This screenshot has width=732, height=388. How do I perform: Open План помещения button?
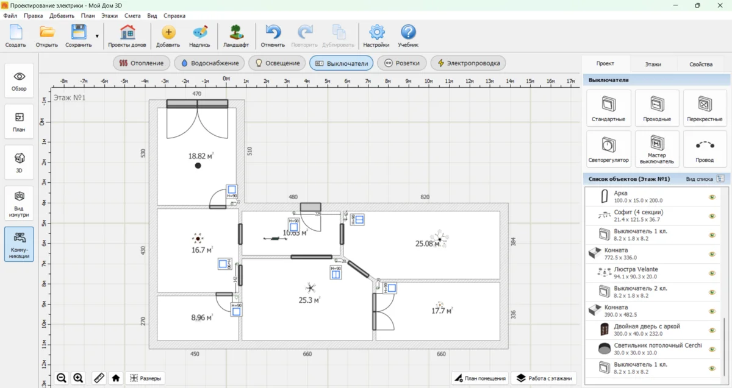tap(480, 378)
